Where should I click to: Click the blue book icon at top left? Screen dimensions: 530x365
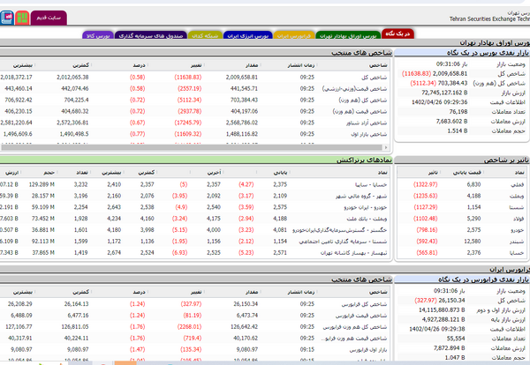tap(6, 18)
